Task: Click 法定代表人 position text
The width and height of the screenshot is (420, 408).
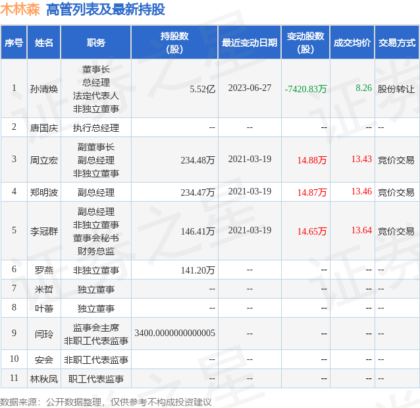Action: (96, 96)
